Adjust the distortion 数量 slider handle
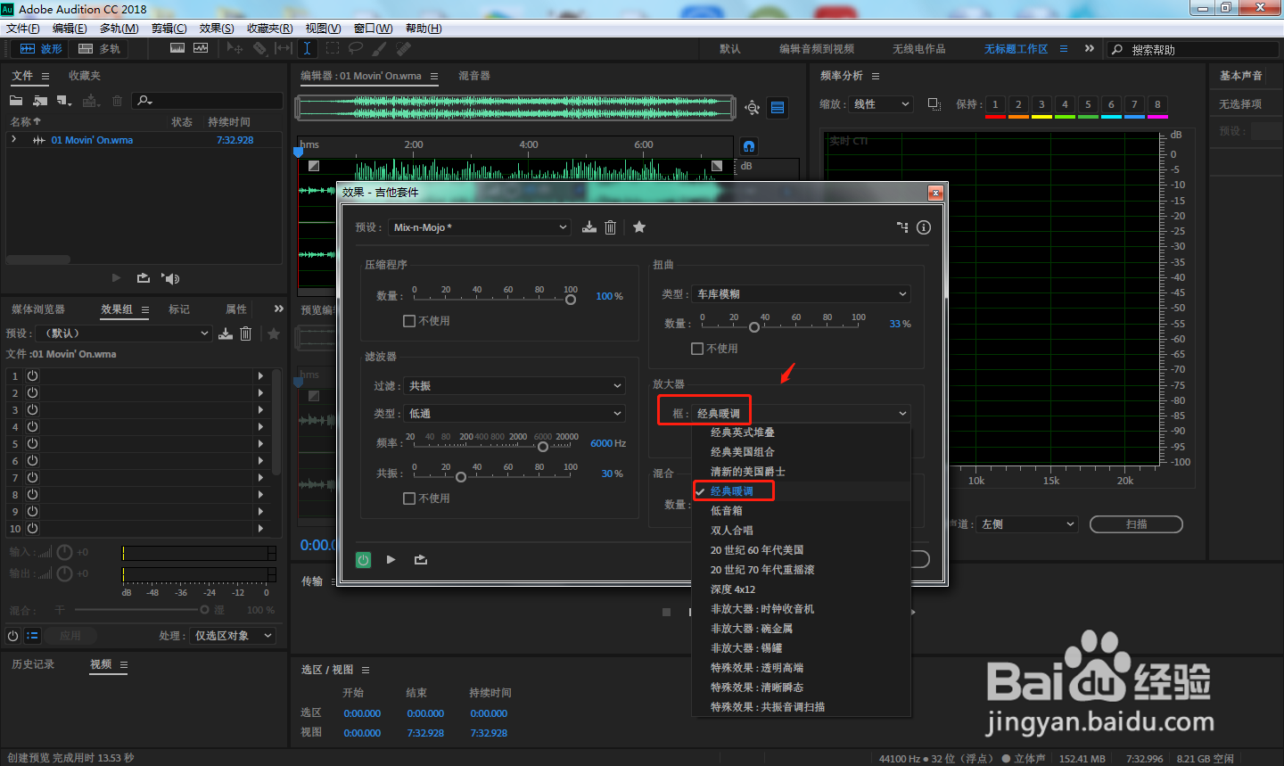This screenshot has height=766, width=1284. [x=754, y=327]
